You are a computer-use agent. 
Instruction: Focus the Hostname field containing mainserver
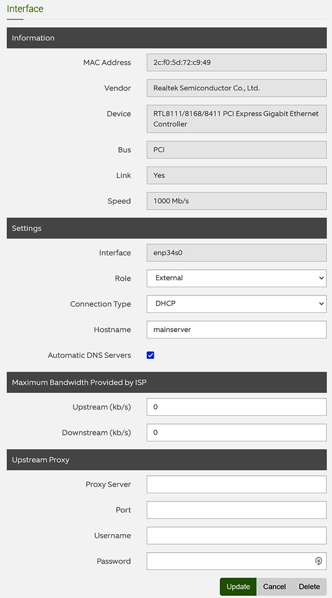(x=236, y=330)
